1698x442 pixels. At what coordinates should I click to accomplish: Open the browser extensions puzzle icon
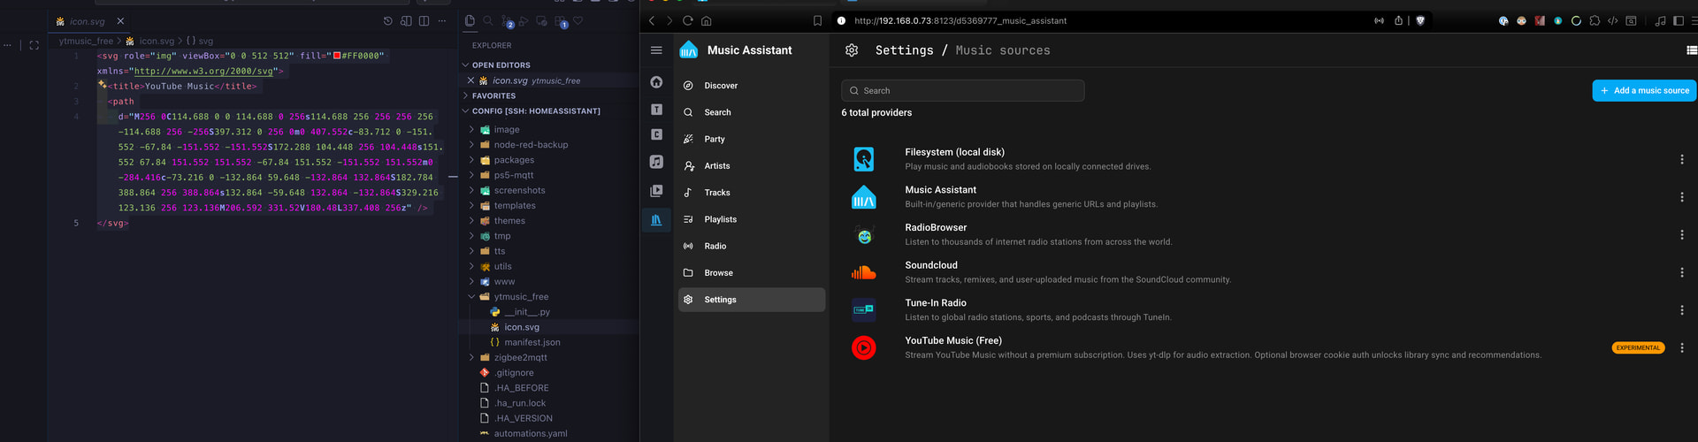point(1595,21)
